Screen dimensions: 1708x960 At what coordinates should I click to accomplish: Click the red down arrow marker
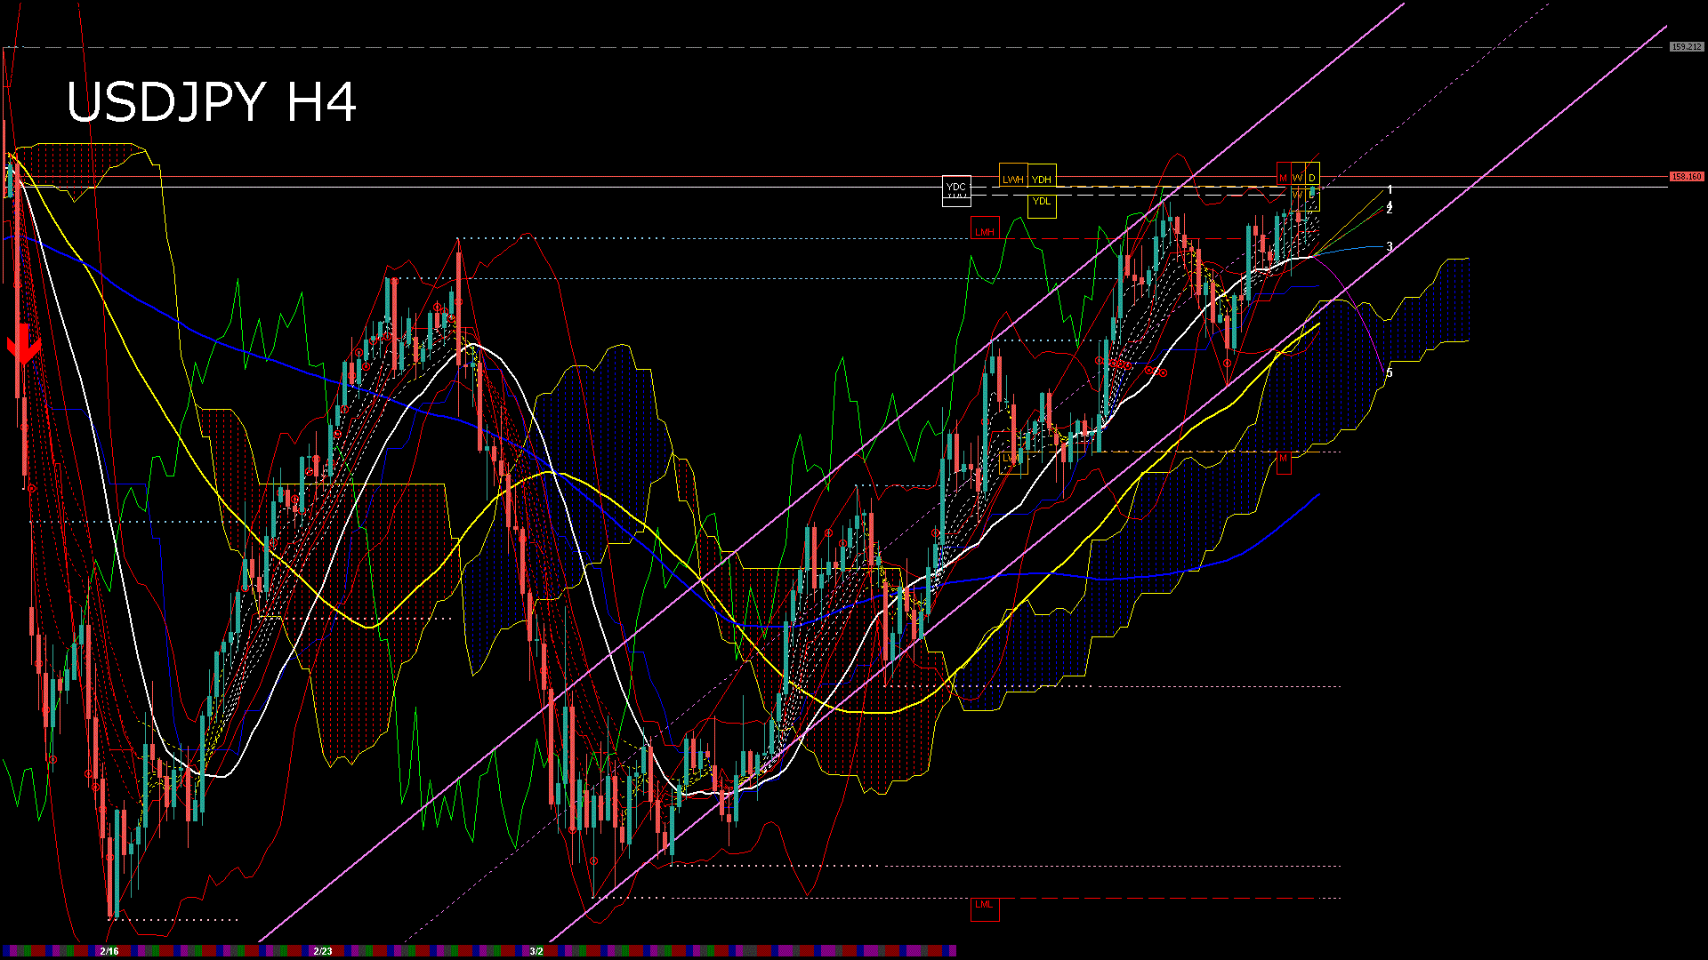pyautogui.click(x=23, y=343)
